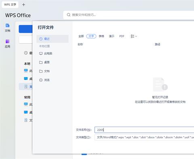Click the WPS Office logo text
Viewport: 194px width, 159px height.
point(18,15)
